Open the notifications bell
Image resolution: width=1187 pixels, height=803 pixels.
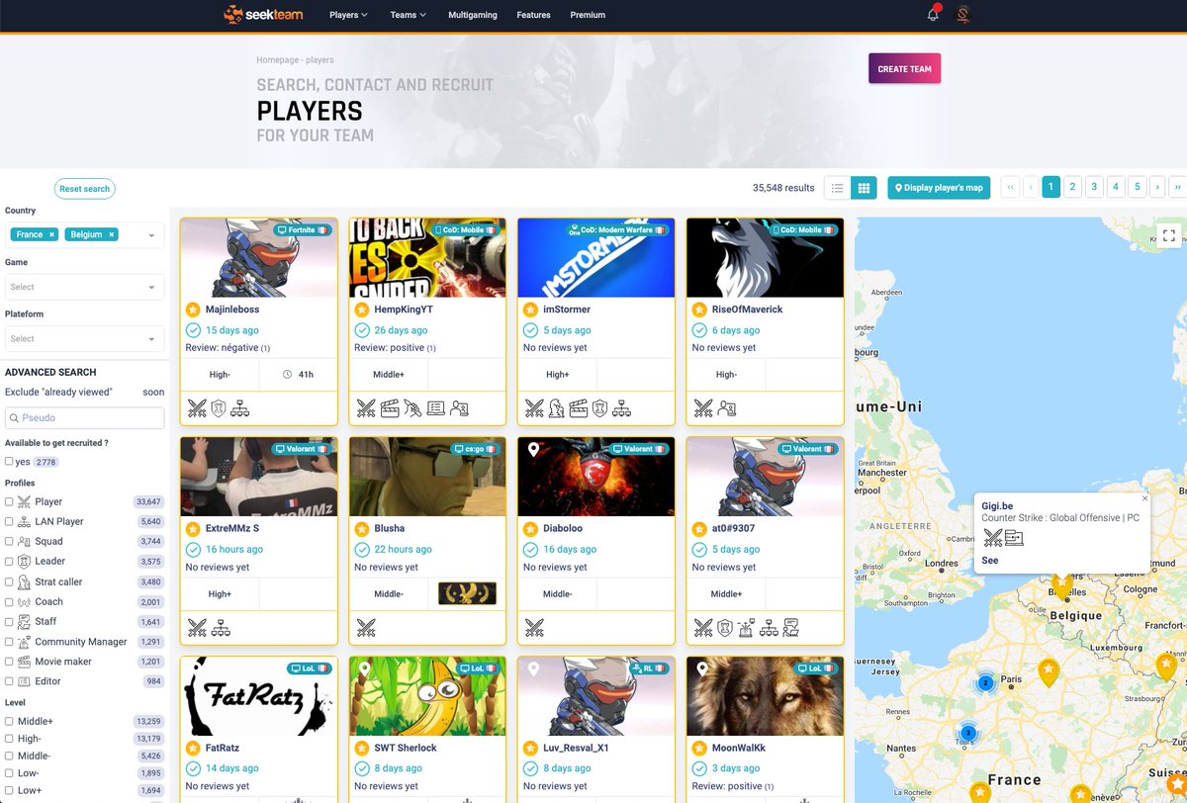click(933, 14)
